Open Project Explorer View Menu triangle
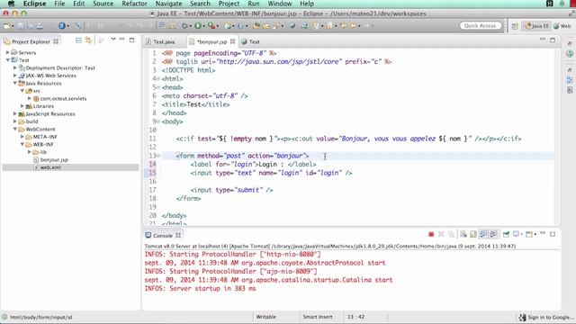 point(113,40)
